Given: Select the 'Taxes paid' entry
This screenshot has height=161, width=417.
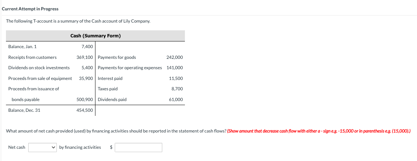Looking at the screenshot, I should 108,89.
